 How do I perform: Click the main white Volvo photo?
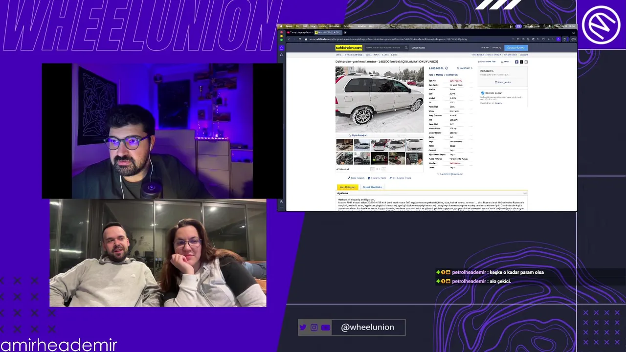coord(380,99)
